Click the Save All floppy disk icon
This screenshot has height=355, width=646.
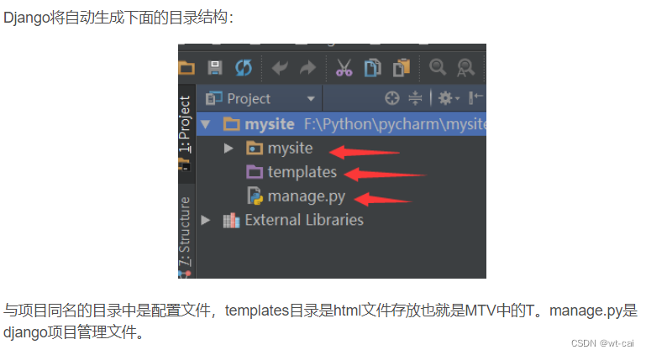(215, 67)
